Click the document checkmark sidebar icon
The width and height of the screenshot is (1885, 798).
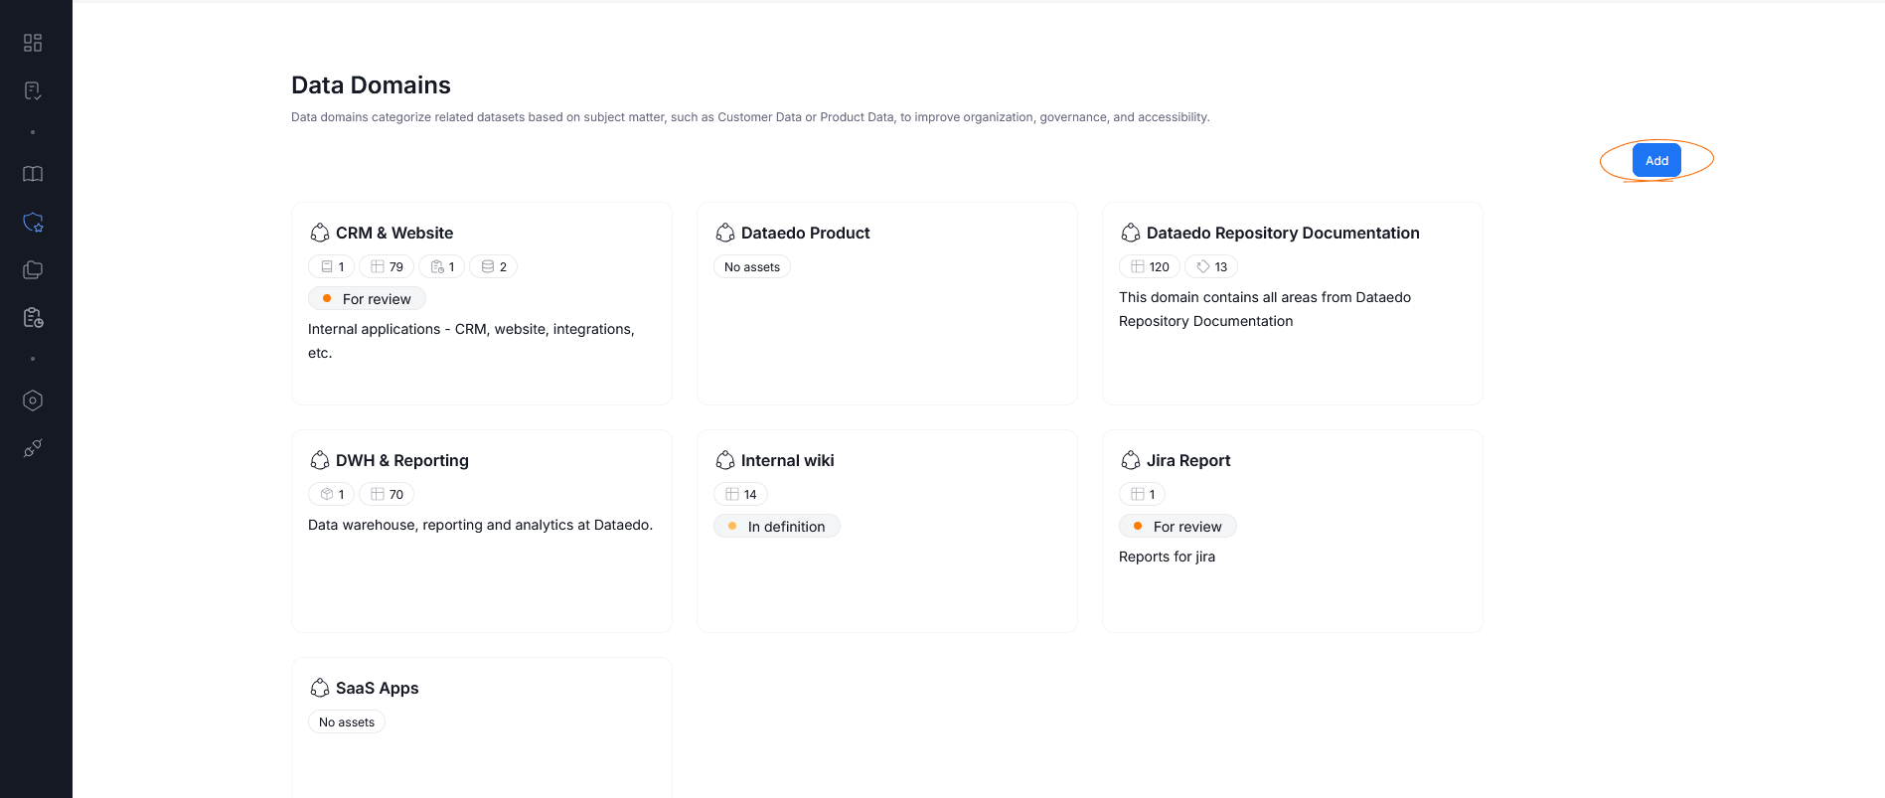[33, 91]
